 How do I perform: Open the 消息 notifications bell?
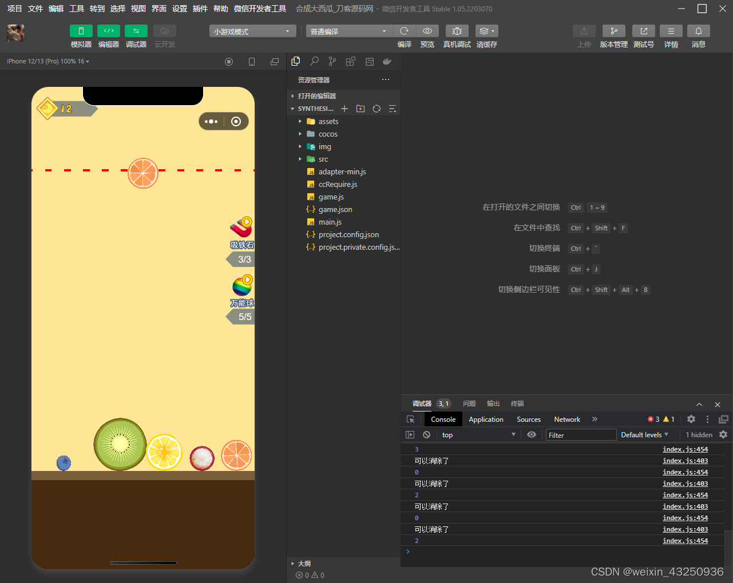coord(698,31)
